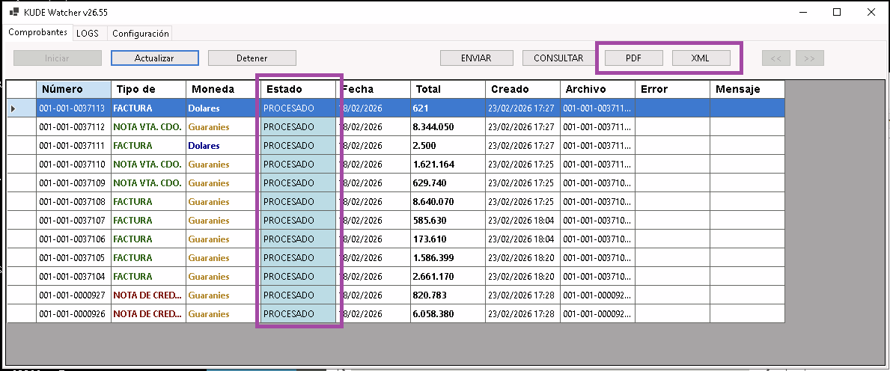Viewport: 890px width, 371px height.
Task: Select invoice row 001-001-0037112
Action: [x=72, y=127]
